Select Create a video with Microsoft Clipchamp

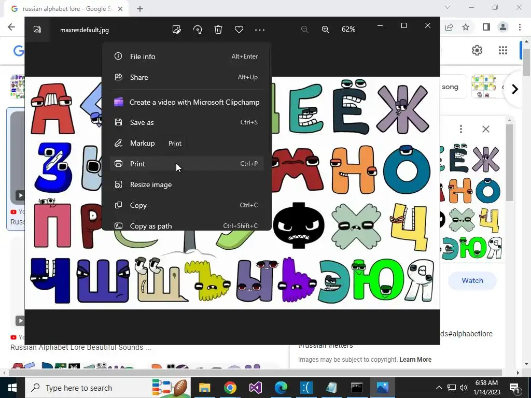point(187,102)
